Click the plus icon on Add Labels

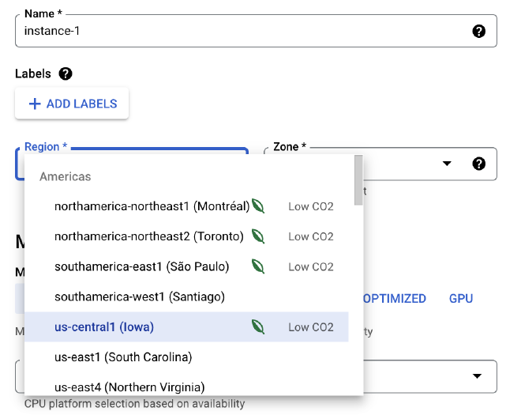[35, 104]
